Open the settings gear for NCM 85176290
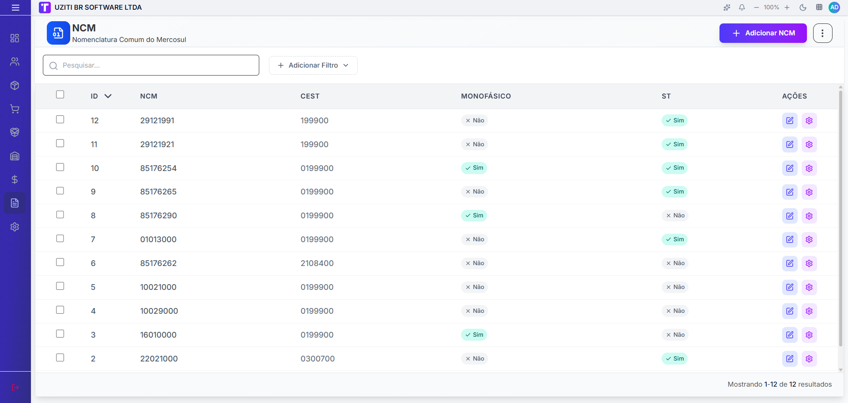848x403 pixels. pyautogui.click(x=809, y=216)
